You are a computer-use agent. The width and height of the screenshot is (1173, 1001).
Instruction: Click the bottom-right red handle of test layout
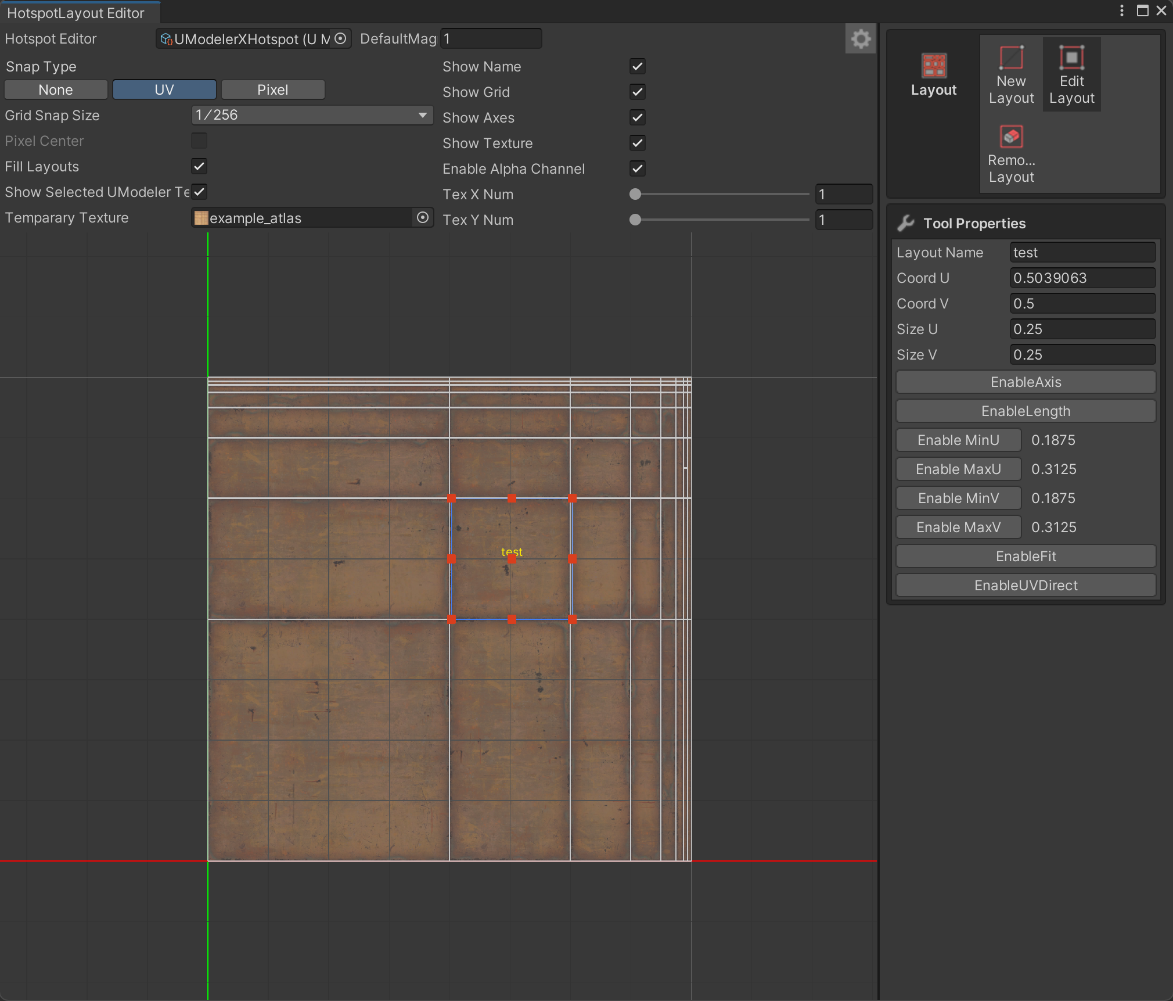[x=572, y=619]
